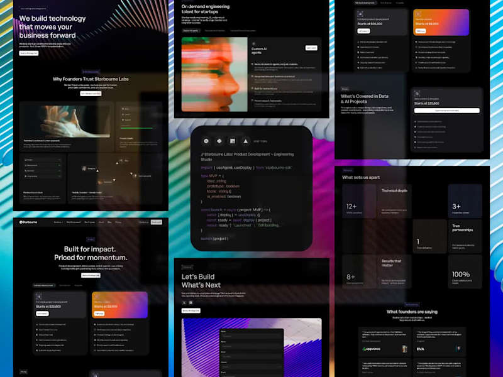Click the 'Technical depth' tile
The height and width of the screenshot is (377, 503).
coord(394,201)
